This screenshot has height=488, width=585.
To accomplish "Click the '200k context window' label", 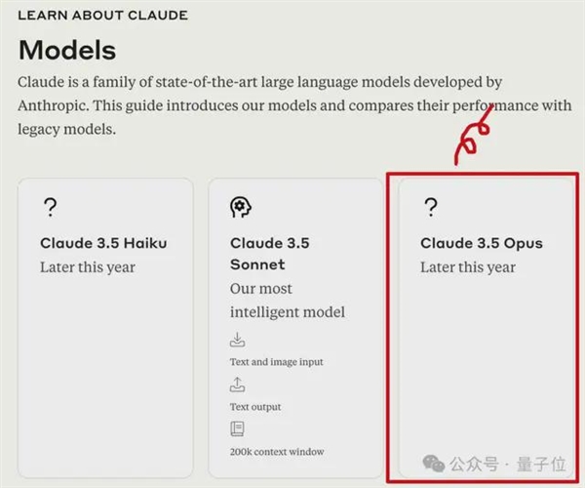I will click(x=277, y=452).
